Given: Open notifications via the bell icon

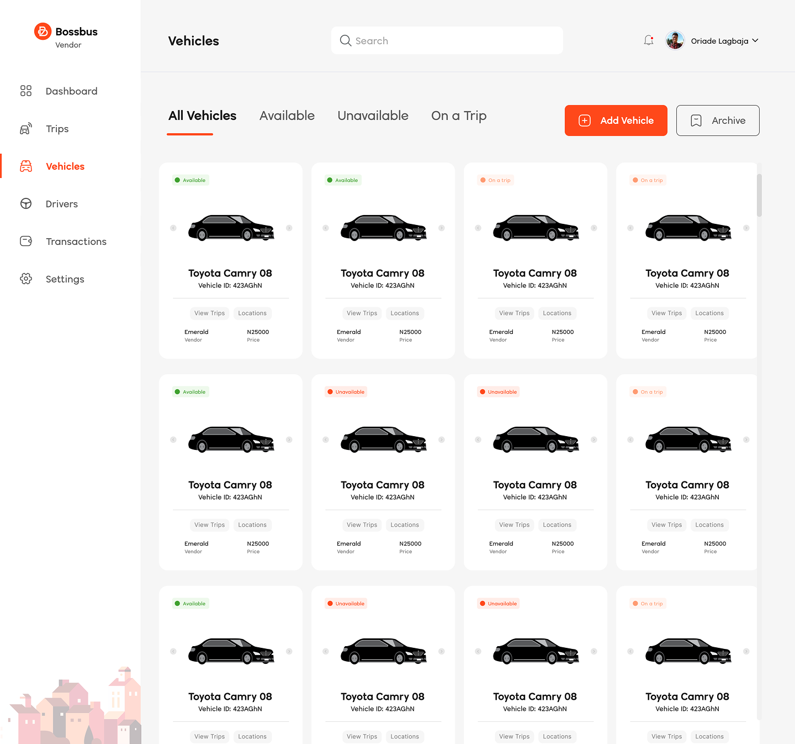Looking at the screenshot, I should click(649, 40).
